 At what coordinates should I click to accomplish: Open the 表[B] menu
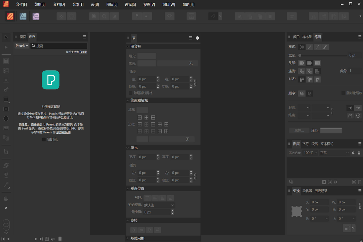[95, 4]
